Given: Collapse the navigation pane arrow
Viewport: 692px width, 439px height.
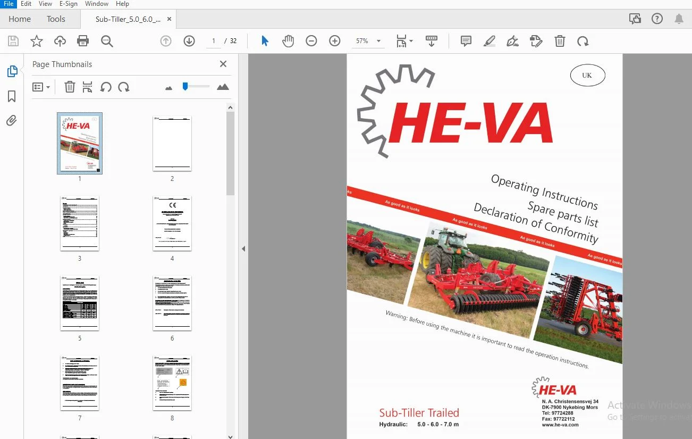Looking at the screenshot, I should (x=243, y=249).
